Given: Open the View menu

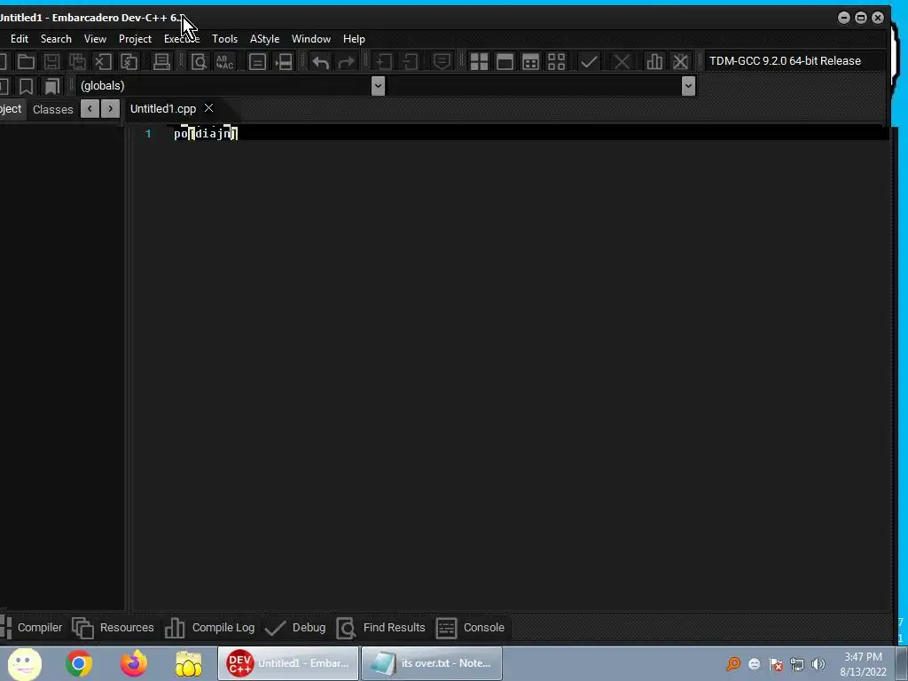Looking at the screenshot, I should (95, 39).
